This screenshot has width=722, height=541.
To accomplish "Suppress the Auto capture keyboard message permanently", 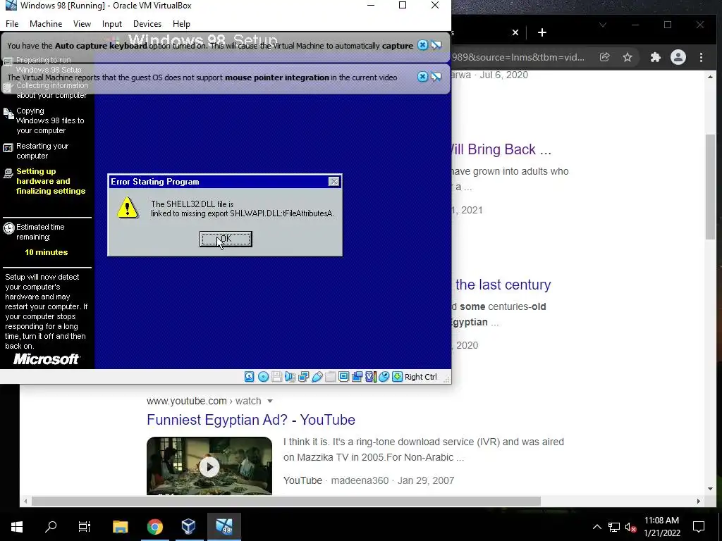I will 436,45.
